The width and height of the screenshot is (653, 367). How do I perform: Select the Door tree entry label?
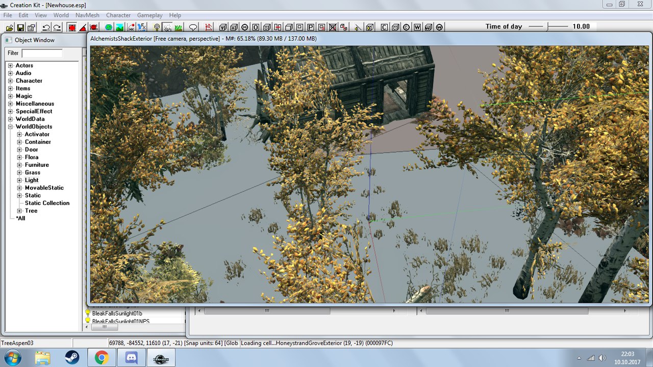tap(32, 149)
